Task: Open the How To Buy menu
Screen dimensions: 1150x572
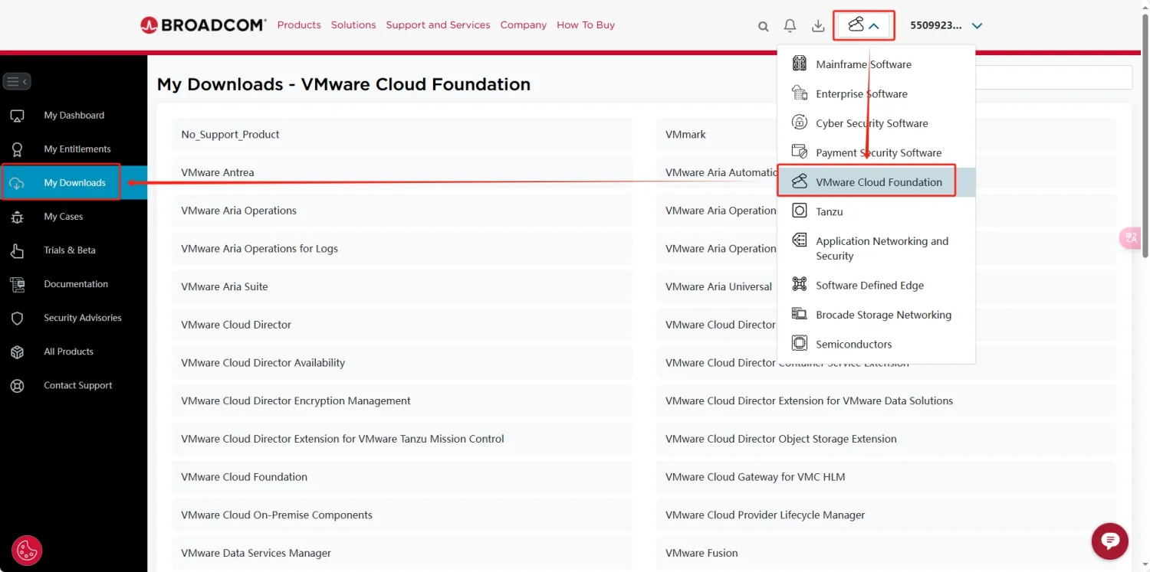Action: (586, 25)
